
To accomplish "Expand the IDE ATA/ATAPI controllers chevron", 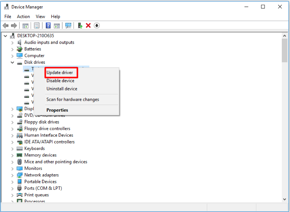I will [x=13, y=142].
